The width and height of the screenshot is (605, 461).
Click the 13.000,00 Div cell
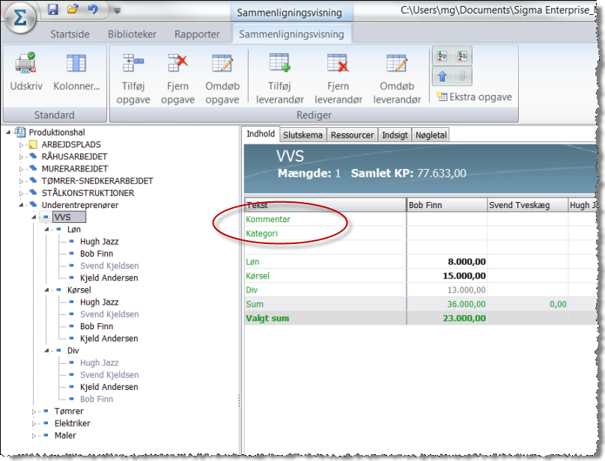pos(447,290)
